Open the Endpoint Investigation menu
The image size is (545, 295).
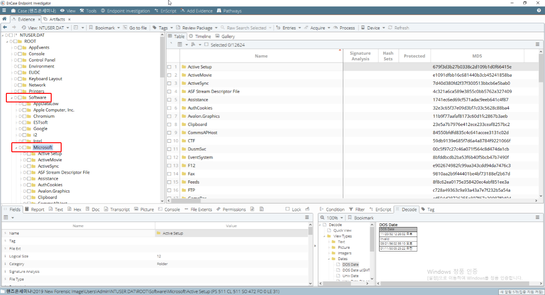click(125, 10)
